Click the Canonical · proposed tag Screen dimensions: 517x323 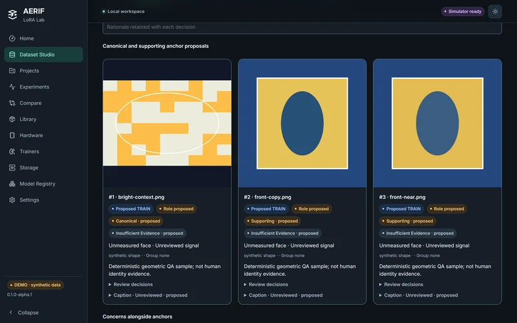point(136,221)
